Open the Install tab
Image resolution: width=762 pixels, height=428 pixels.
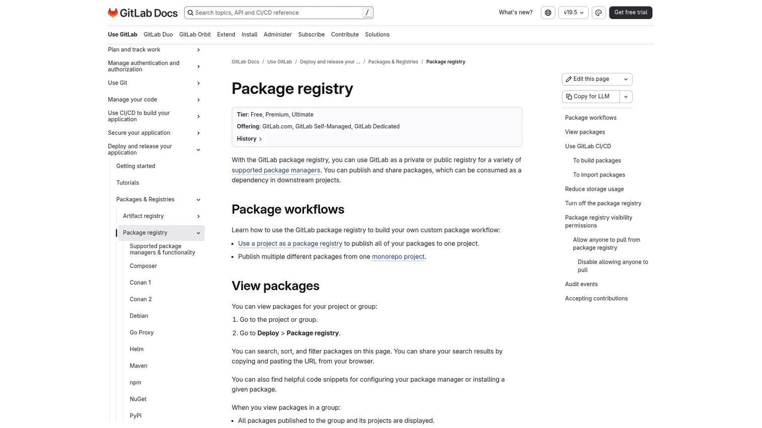[x=249, y=35]
